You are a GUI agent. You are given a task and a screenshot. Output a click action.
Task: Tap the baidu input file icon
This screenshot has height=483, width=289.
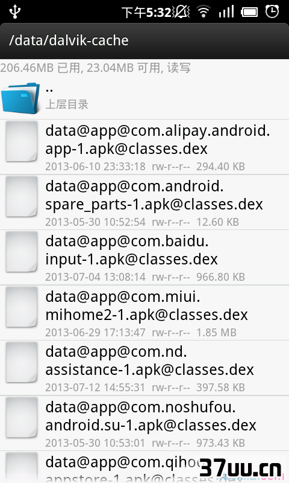[22, 252]
